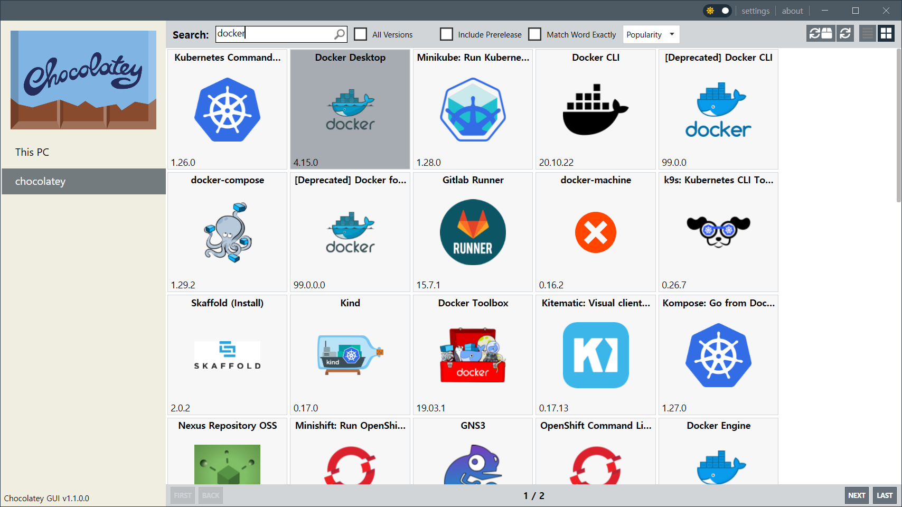Open the docker-machine package icon
Screen dimensions: 902x507
point(596,232)
